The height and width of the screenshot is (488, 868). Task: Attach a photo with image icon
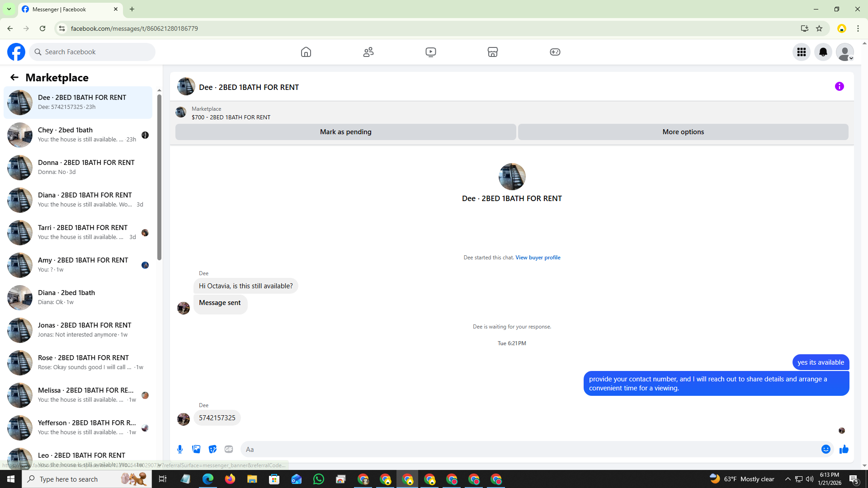click(x=196, y=449)
